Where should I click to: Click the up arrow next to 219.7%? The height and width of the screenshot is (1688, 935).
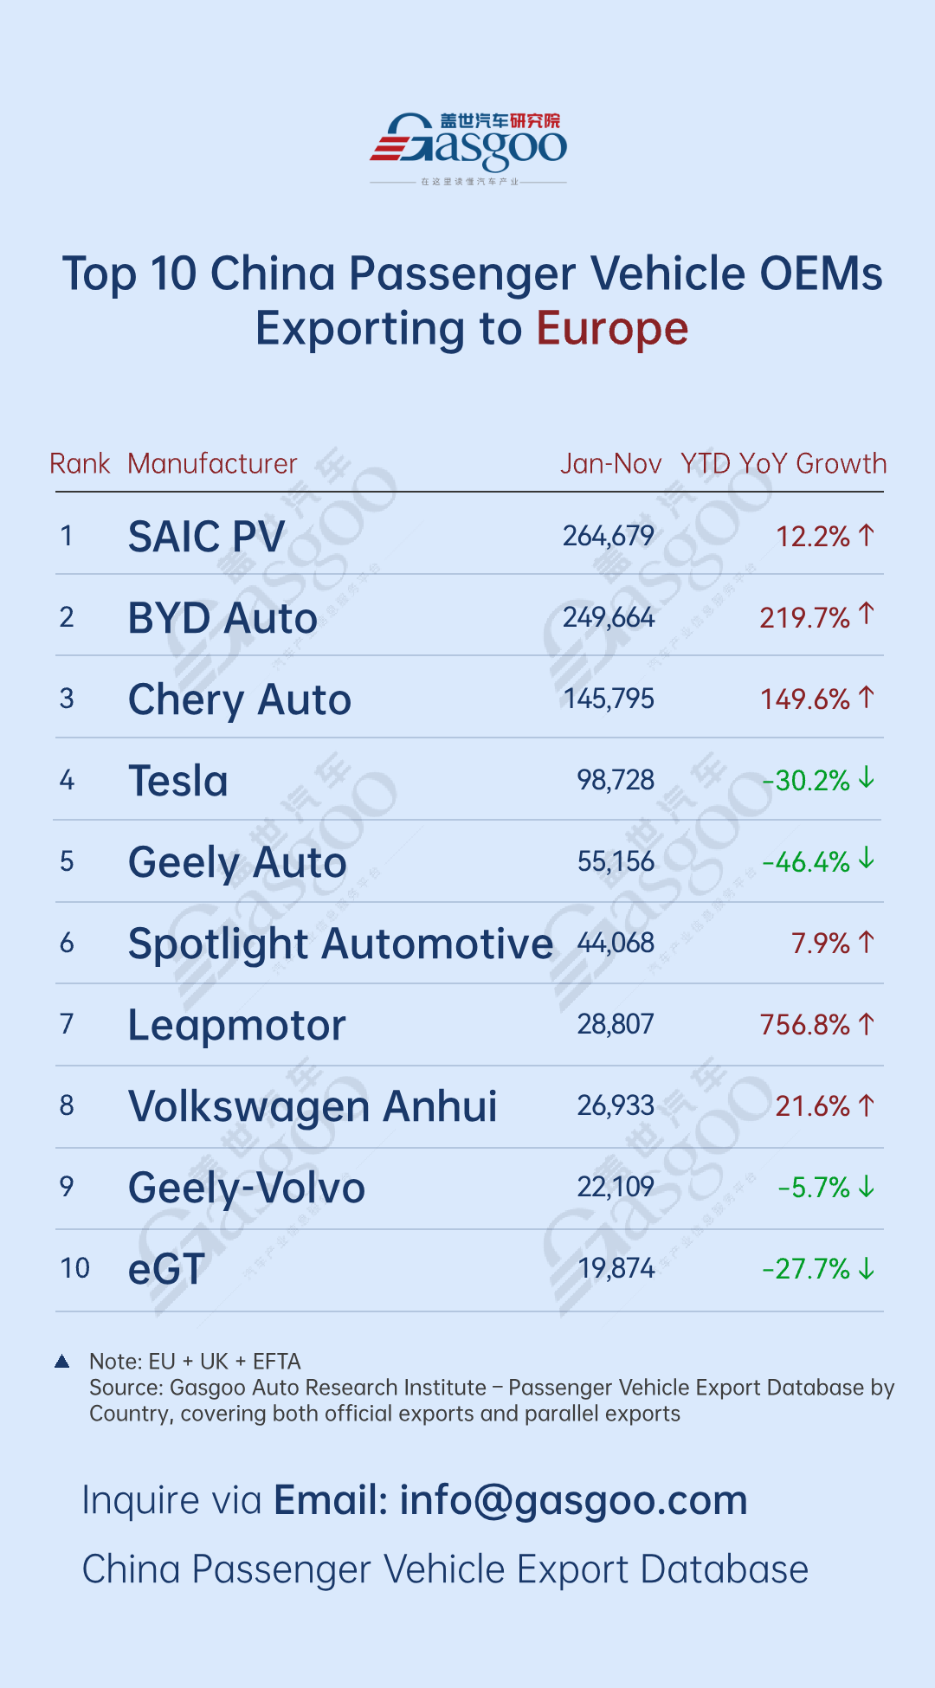(867, 615)
